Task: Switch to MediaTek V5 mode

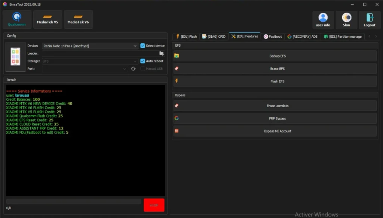Action: [x=48, y=19]
